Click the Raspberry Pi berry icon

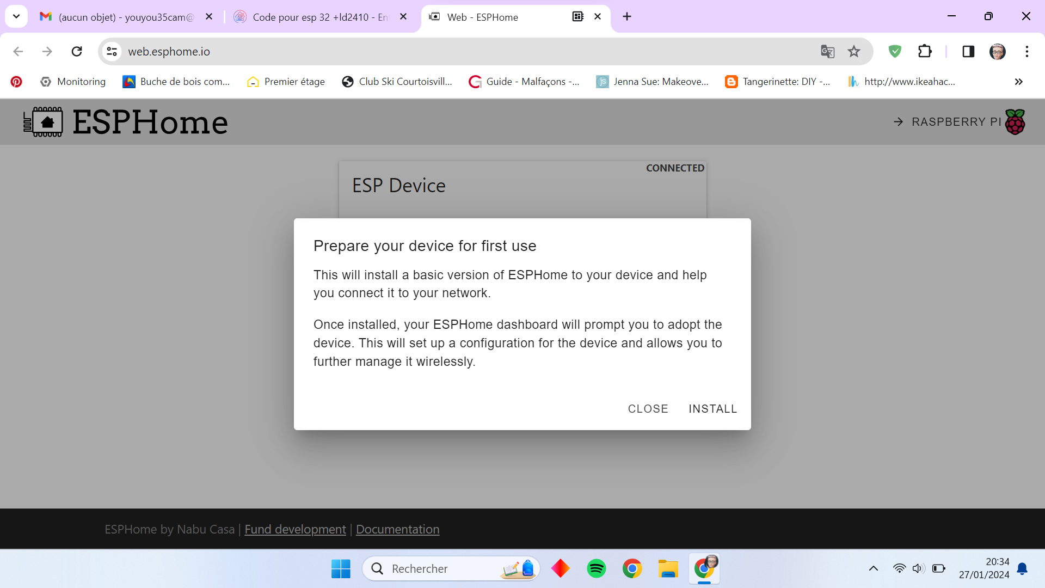point(1015,122)
